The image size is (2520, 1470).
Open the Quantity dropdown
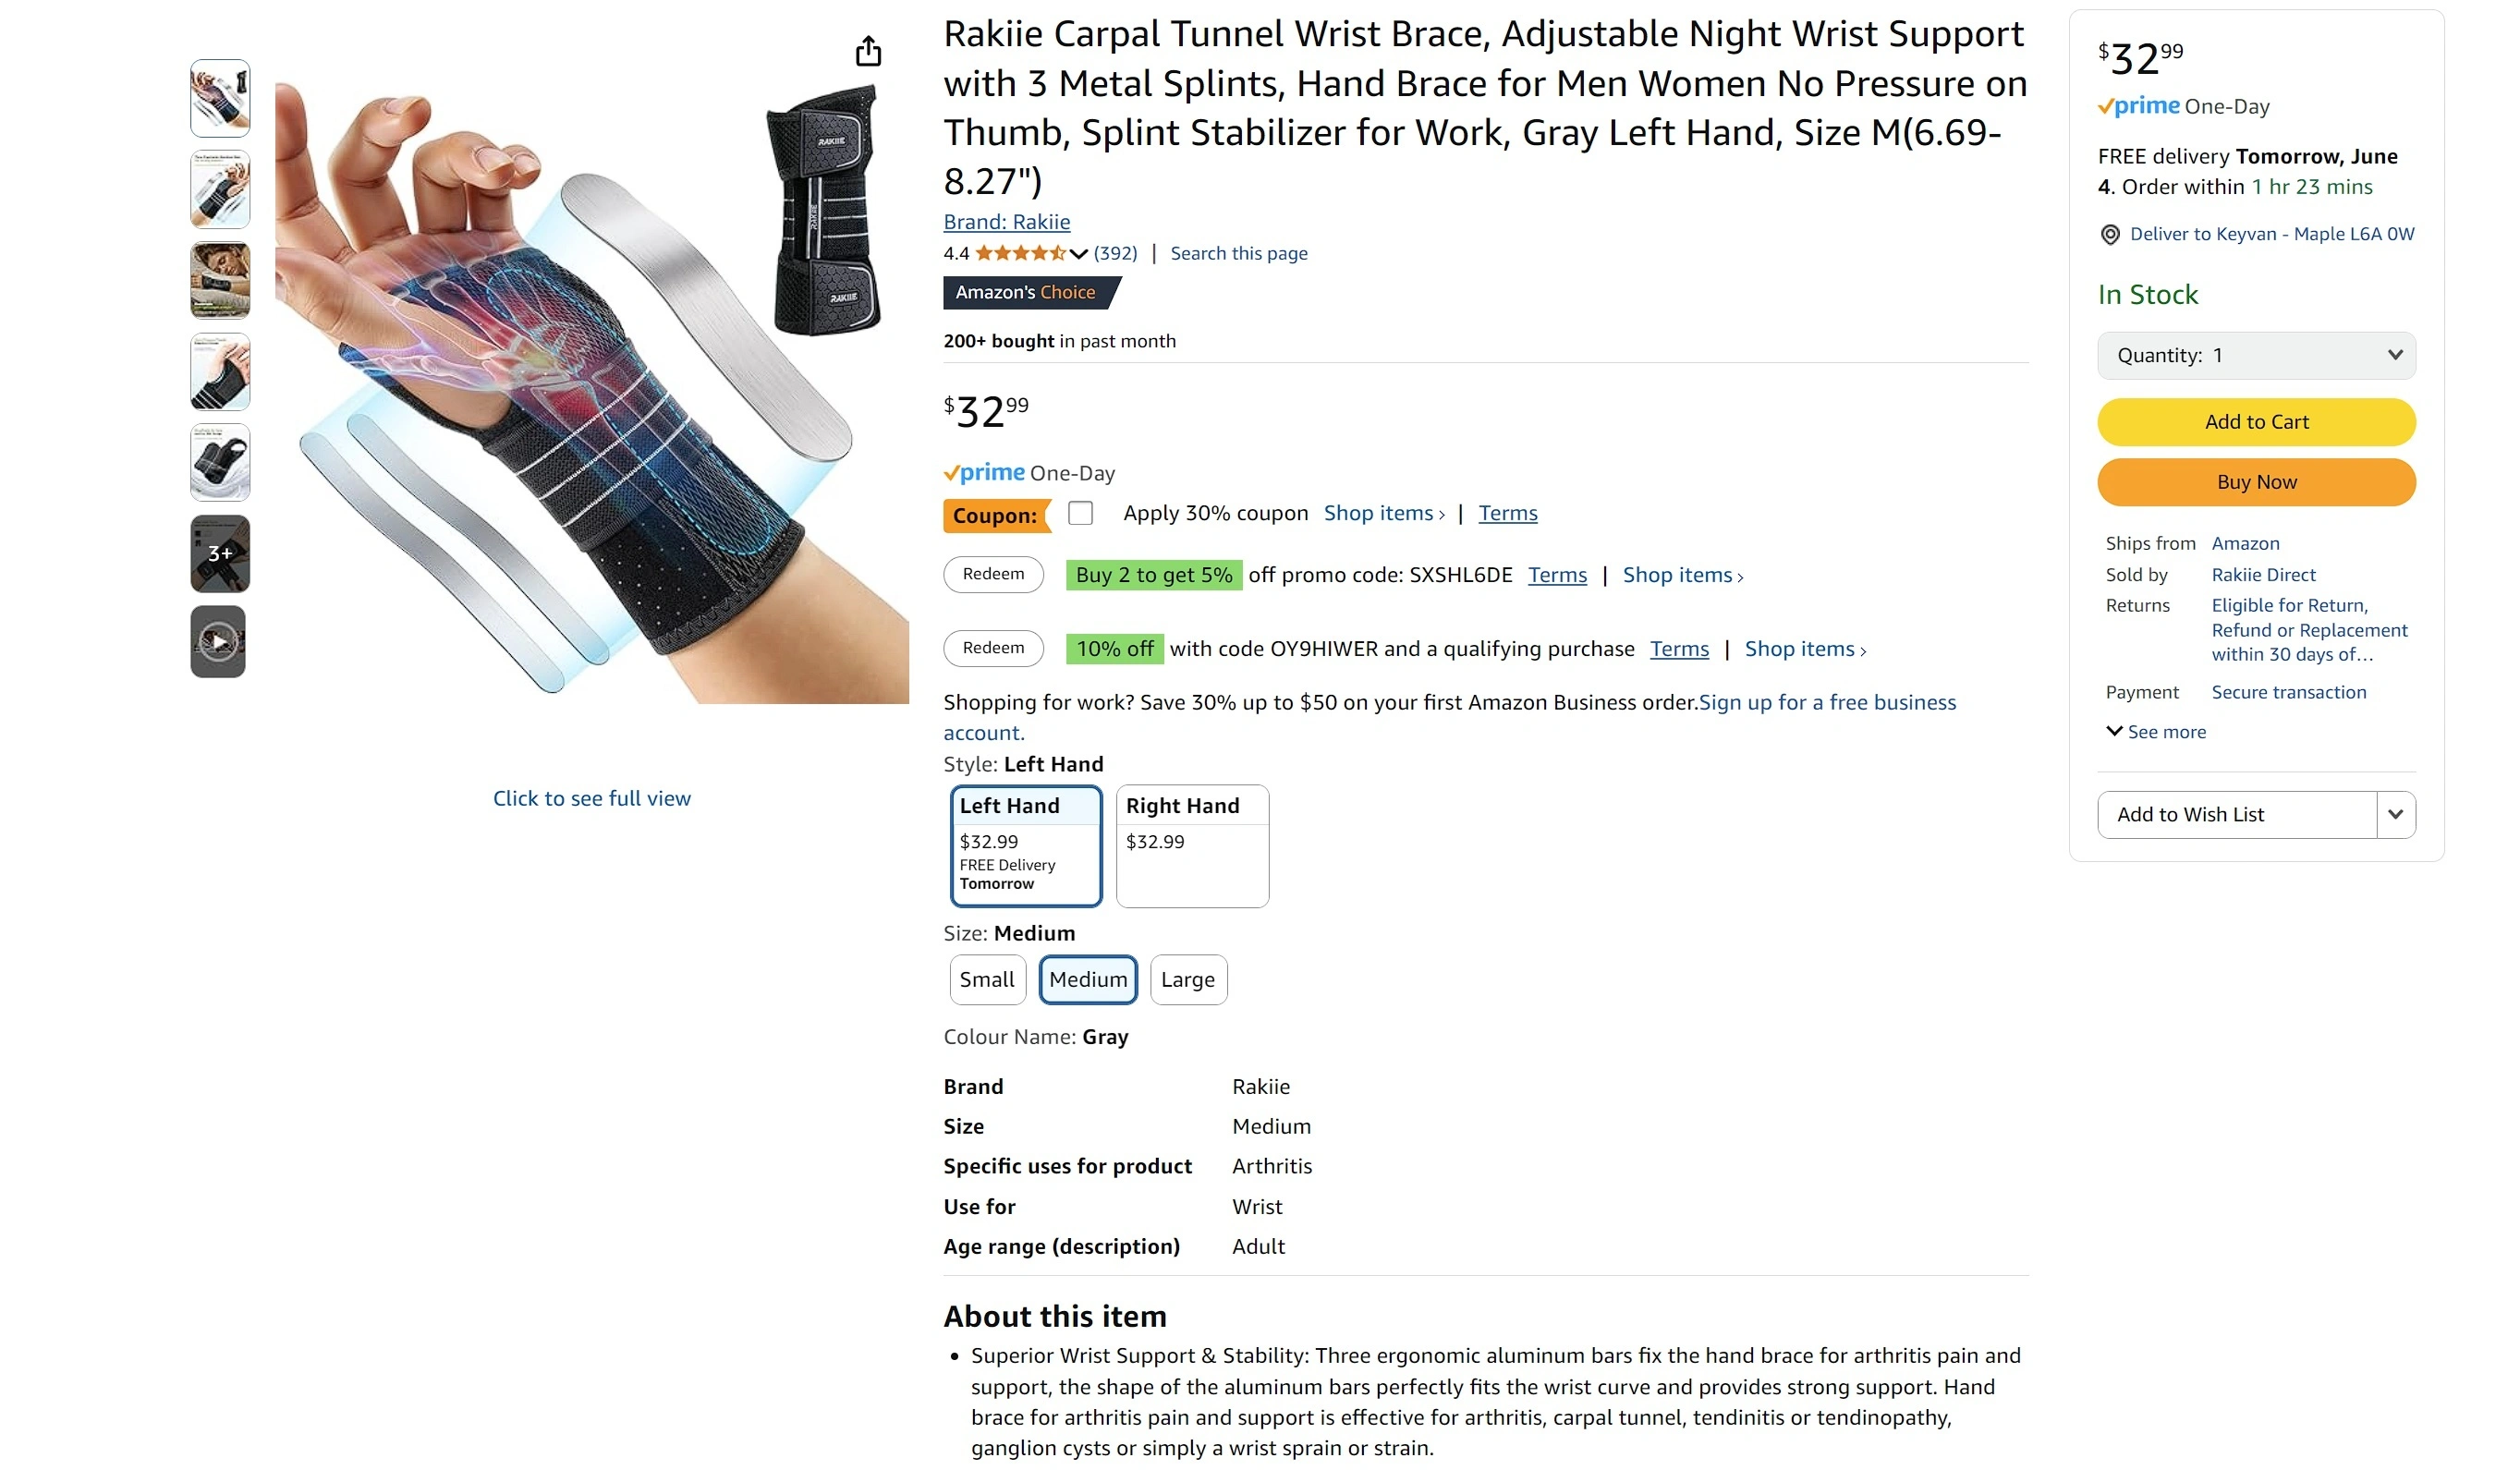coord(2256,356)
